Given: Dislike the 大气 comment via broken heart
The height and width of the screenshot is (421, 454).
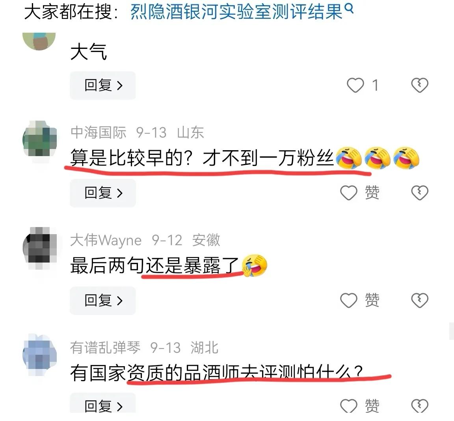Looking at the screenshot, I should point(420,85).
